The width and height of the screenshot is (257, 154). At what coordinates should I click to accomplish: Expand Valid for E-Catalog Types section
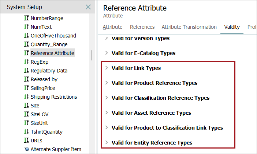(x=107, y=53)
